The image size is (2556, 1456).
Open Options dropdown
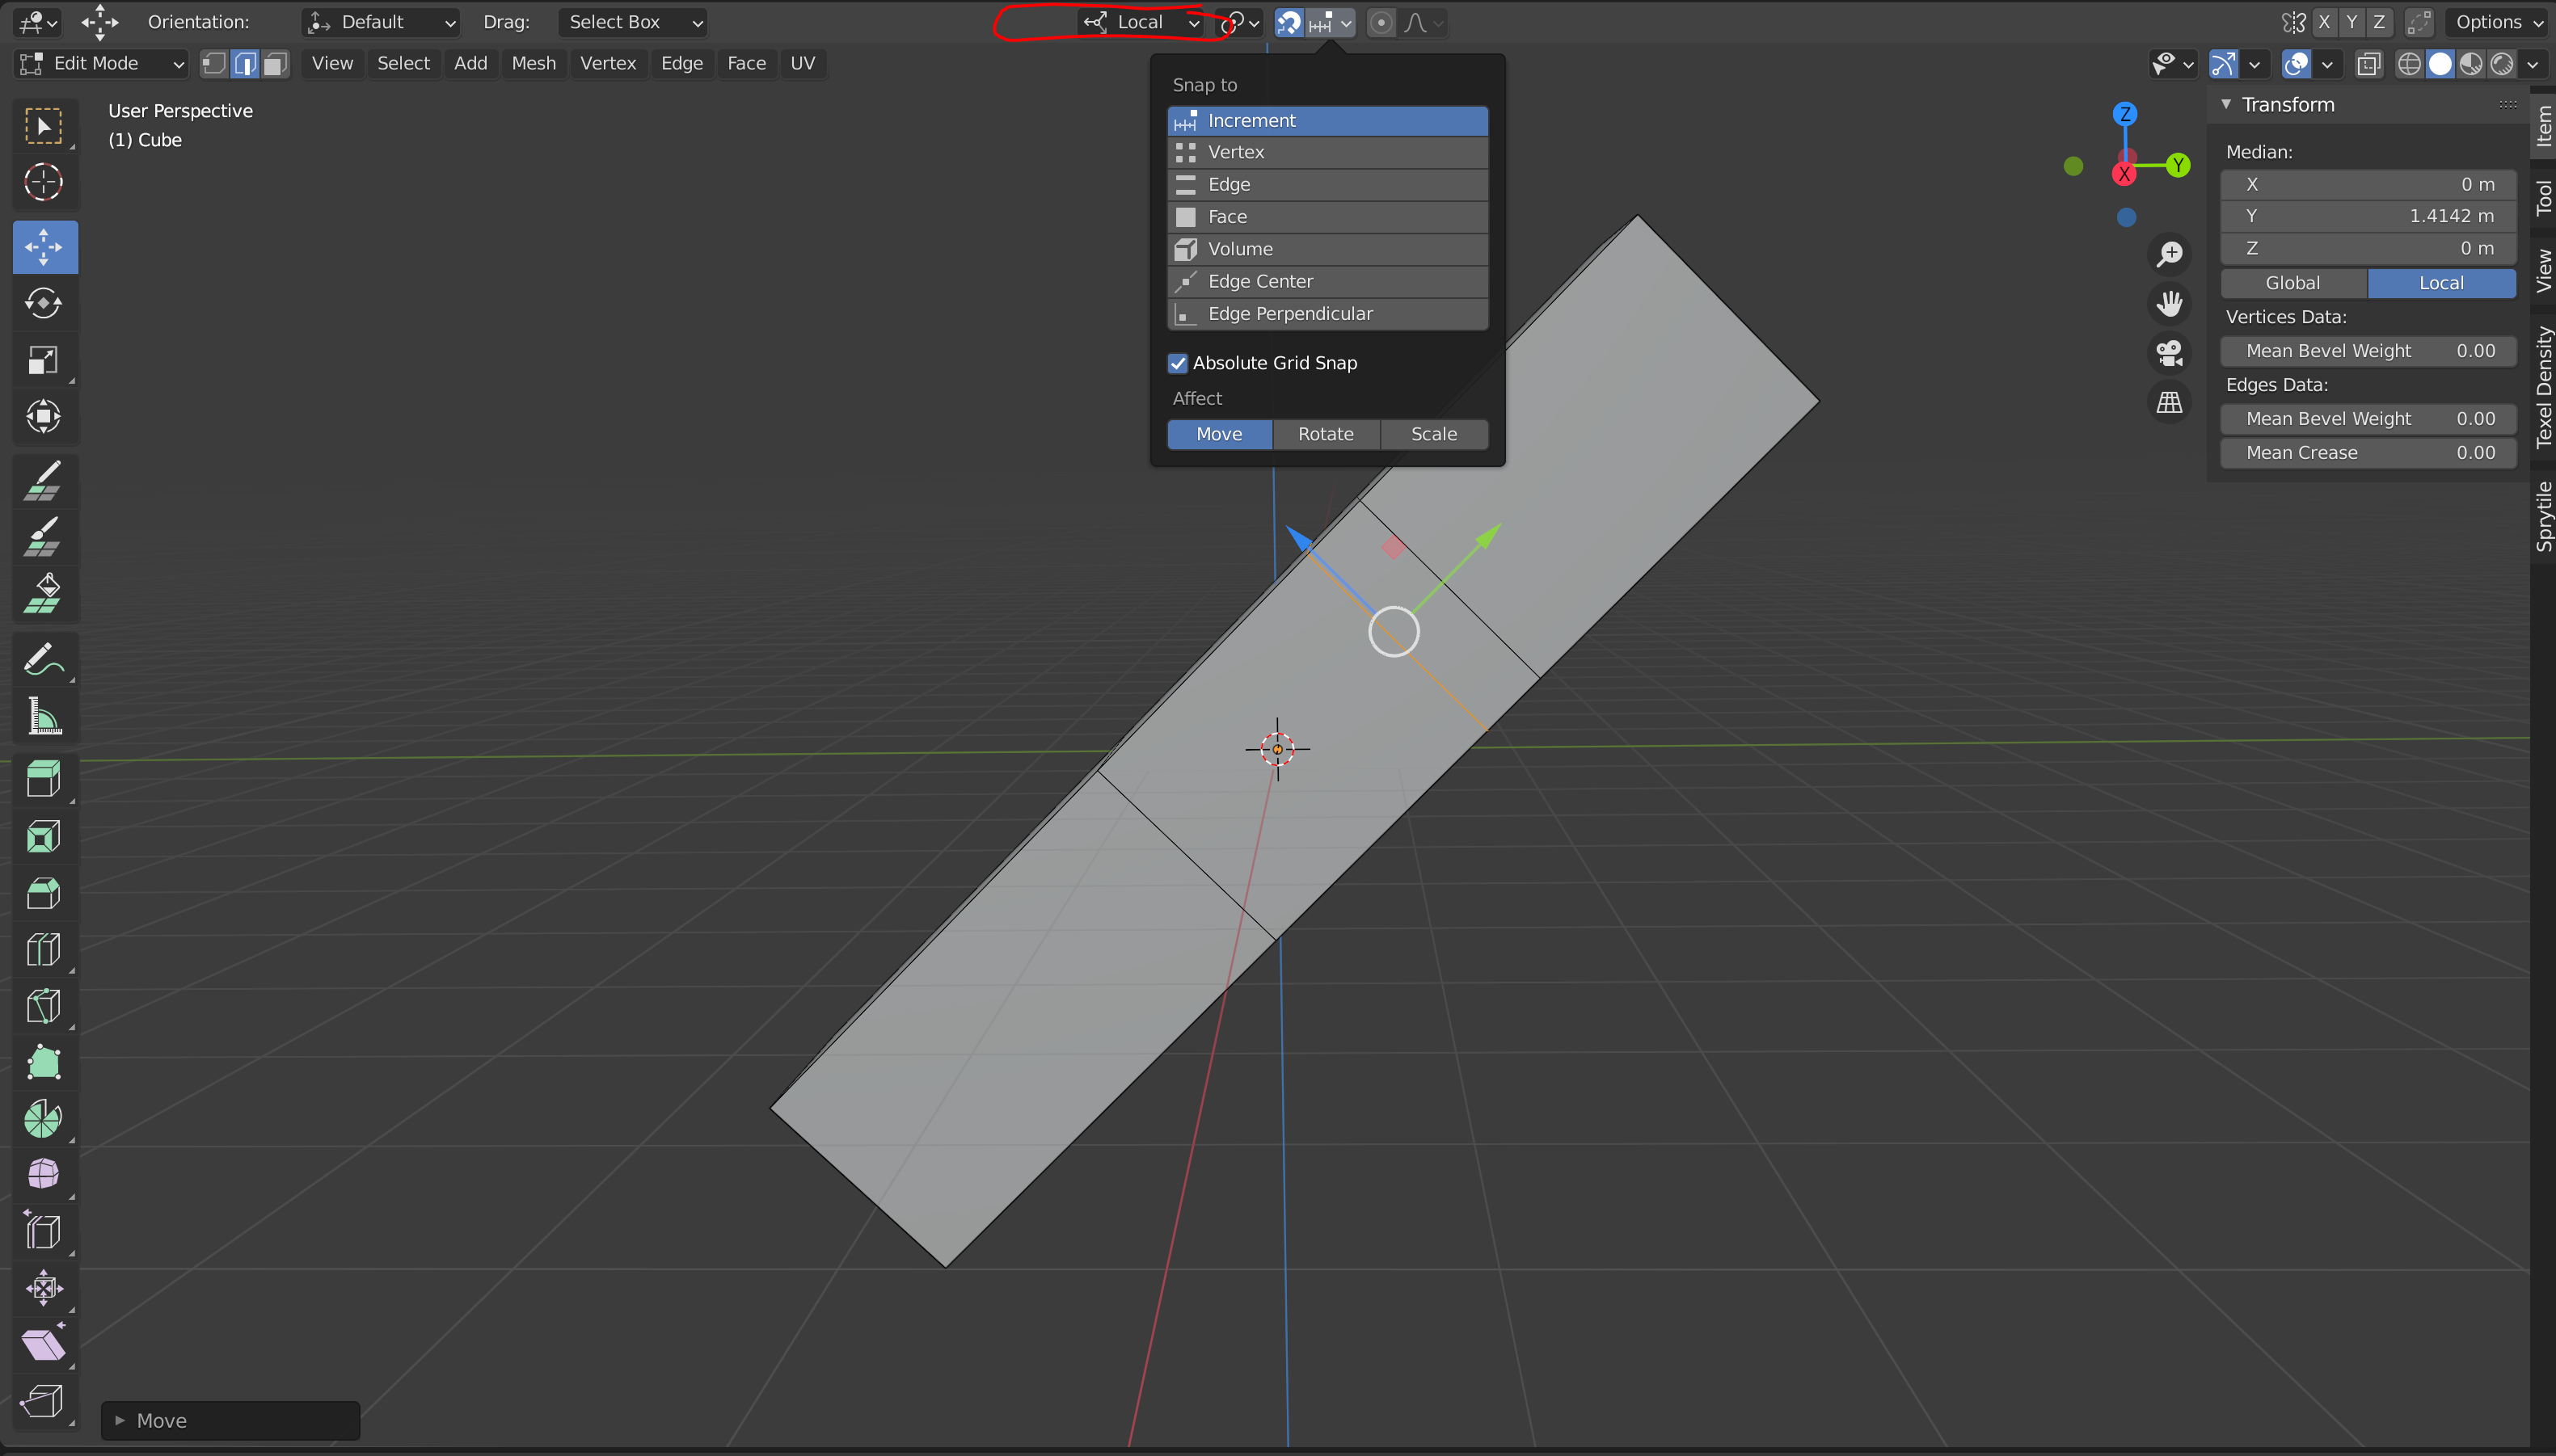tap(2498, 22)
